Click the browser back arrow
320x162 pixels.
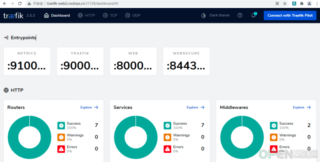pyautogui.click(x=4, y=4)
